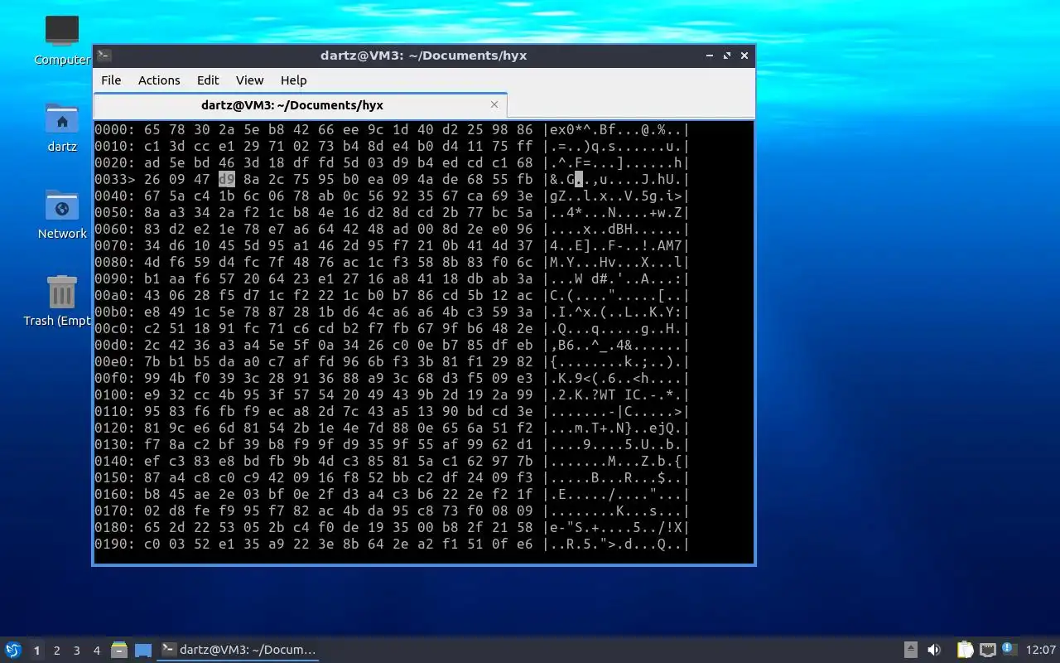Click the terminal window title bar text

coord(424,56)
